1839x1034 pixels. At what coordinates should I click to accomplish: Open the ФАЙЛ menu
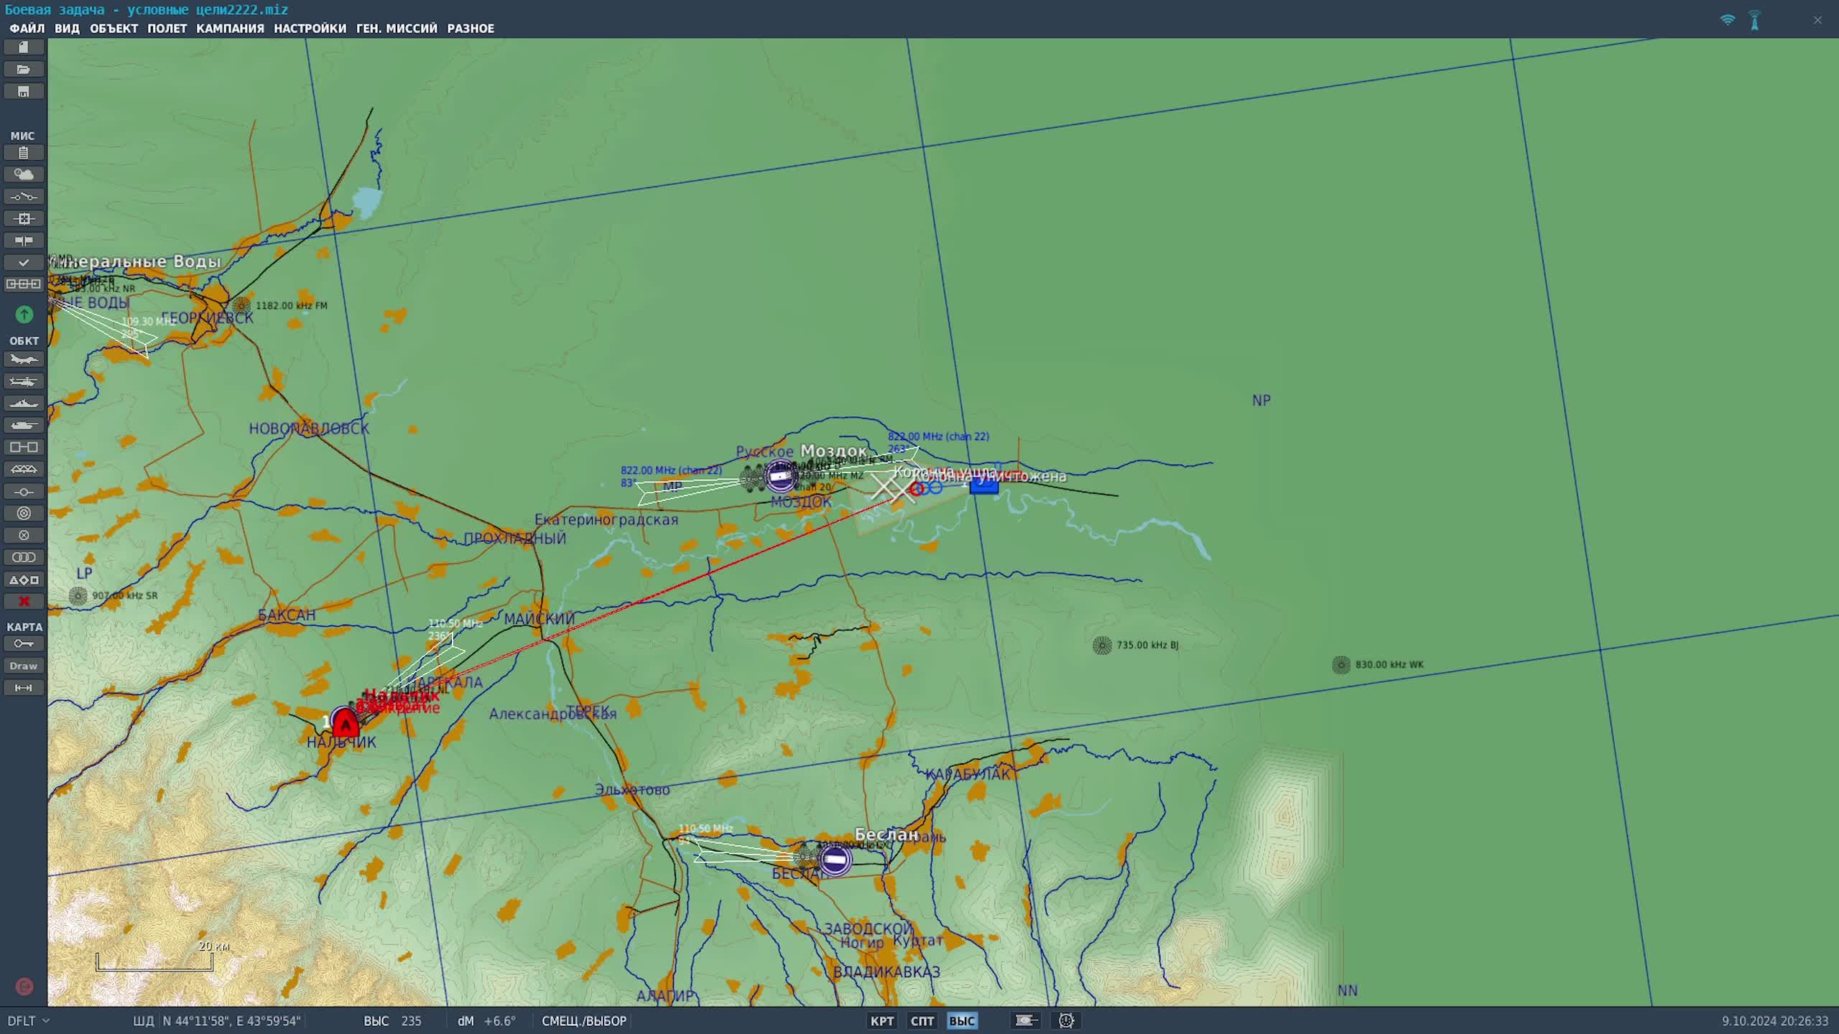(27, 29)
